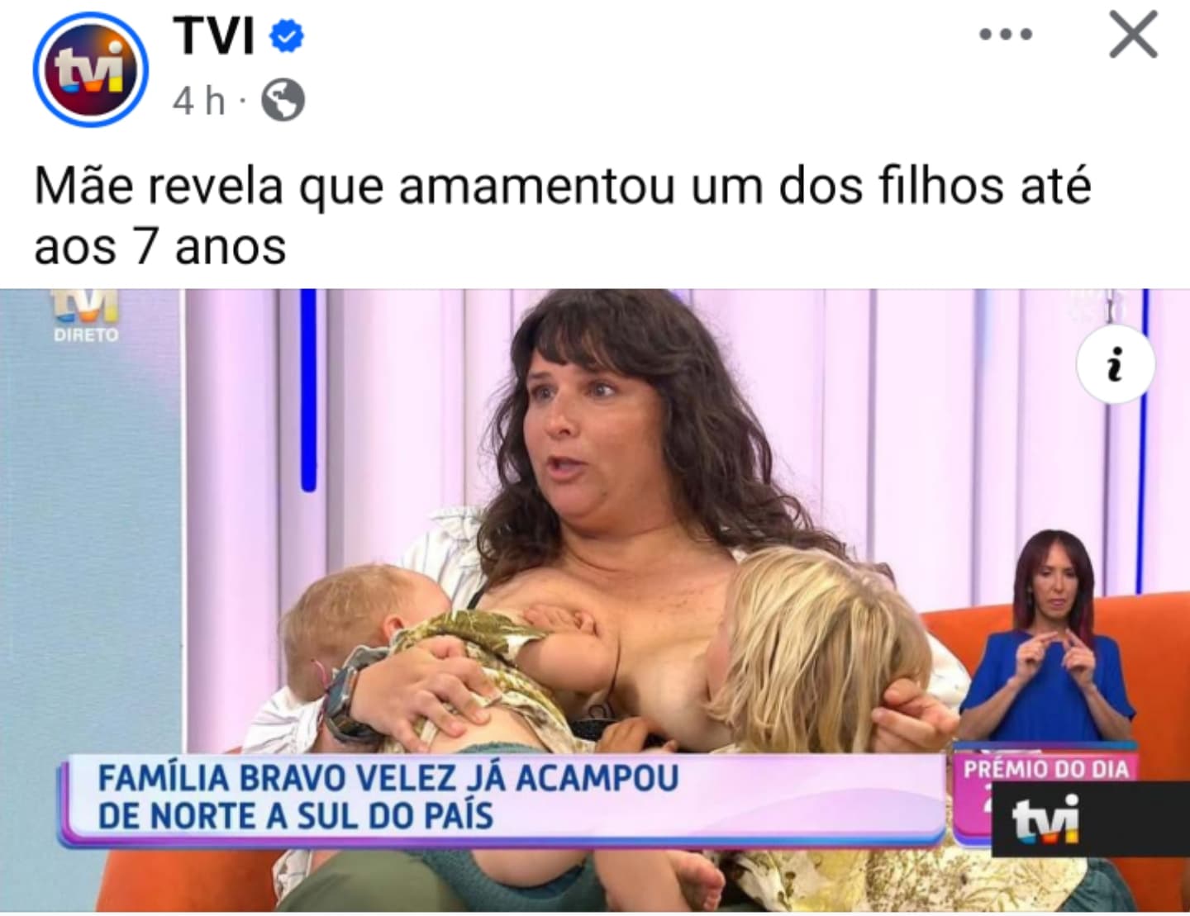Hide the post with the X button
The image size is (1190, 916).
(x=1132, y=36)
